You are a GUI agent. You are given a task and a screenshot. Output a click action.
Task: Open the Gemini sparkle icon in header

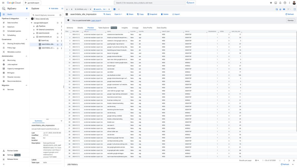coord(271,3)
